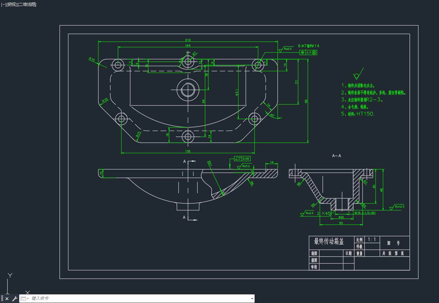The width and height of the screenshot is (439, 303).
Task: Select note 3 about R2-3 fillets
Action: pyautogui.click(x=362, y=100)
